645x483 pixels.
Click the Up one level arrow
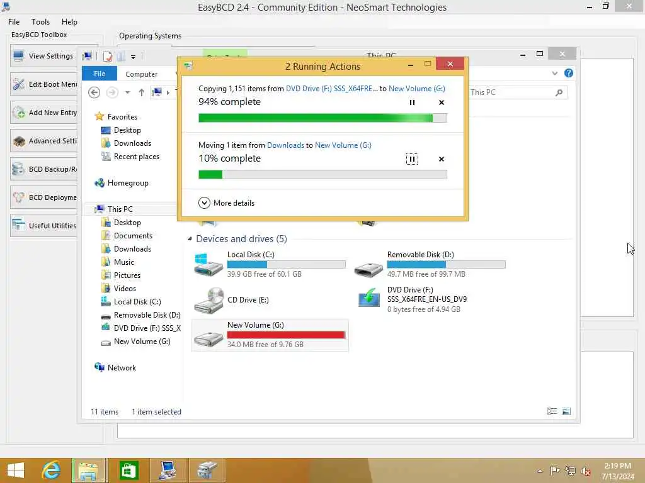click(x=142, y=92)
